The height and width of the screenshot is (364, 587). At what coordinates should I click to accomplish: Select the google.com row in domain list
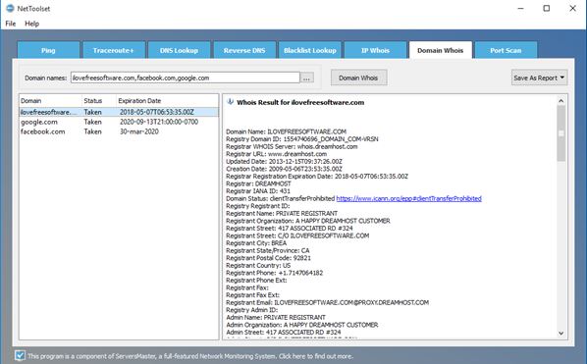(119, 122)
